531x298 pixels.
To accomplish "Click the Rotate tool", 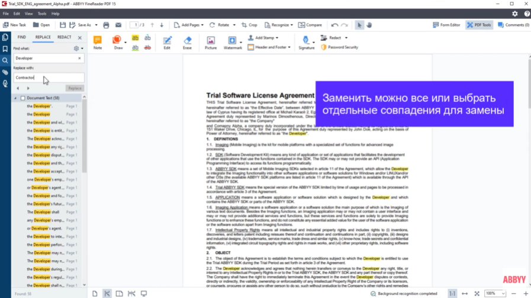I will click(x=220, y=25).
